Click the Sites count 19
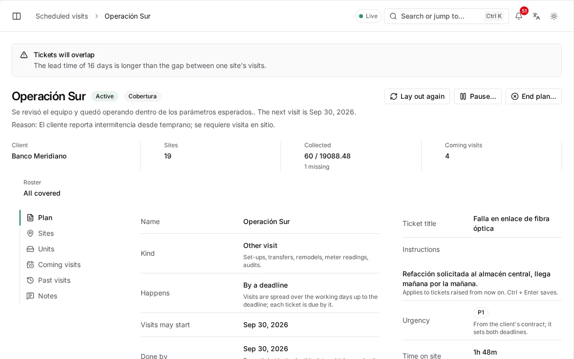The width and height of the screenshot is (574, 359). pyautogui.click(x=168, y=156)
